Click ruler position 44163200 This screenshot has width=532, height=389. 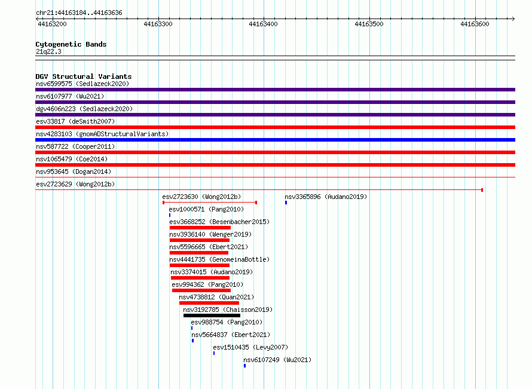click(x=52, y=24)
